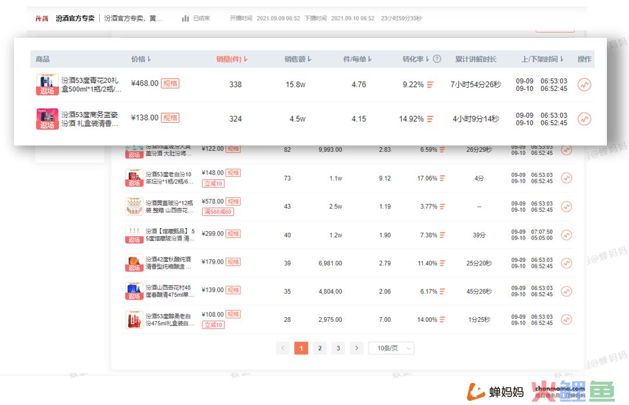Open the 汾酒42度秋酿纯酒 product title
Viewport: 629px width, 405px height.
[168, 263]
